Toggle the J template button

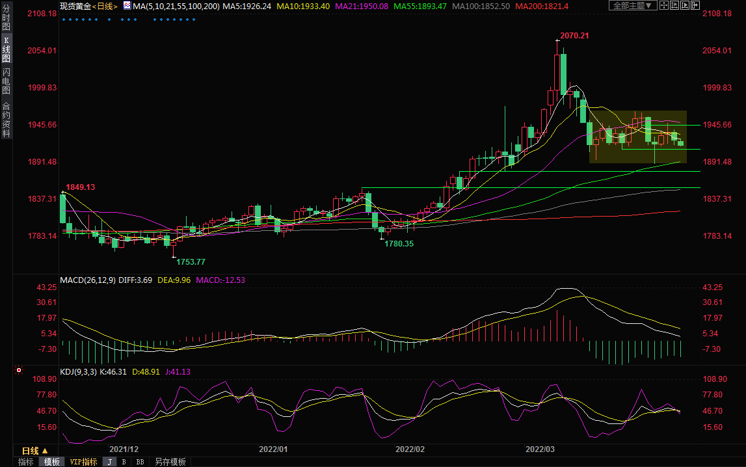coord(110,462)
